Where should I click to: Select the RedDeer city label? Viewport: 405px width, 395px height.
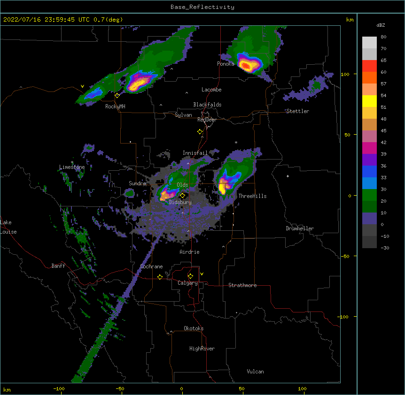207,120
